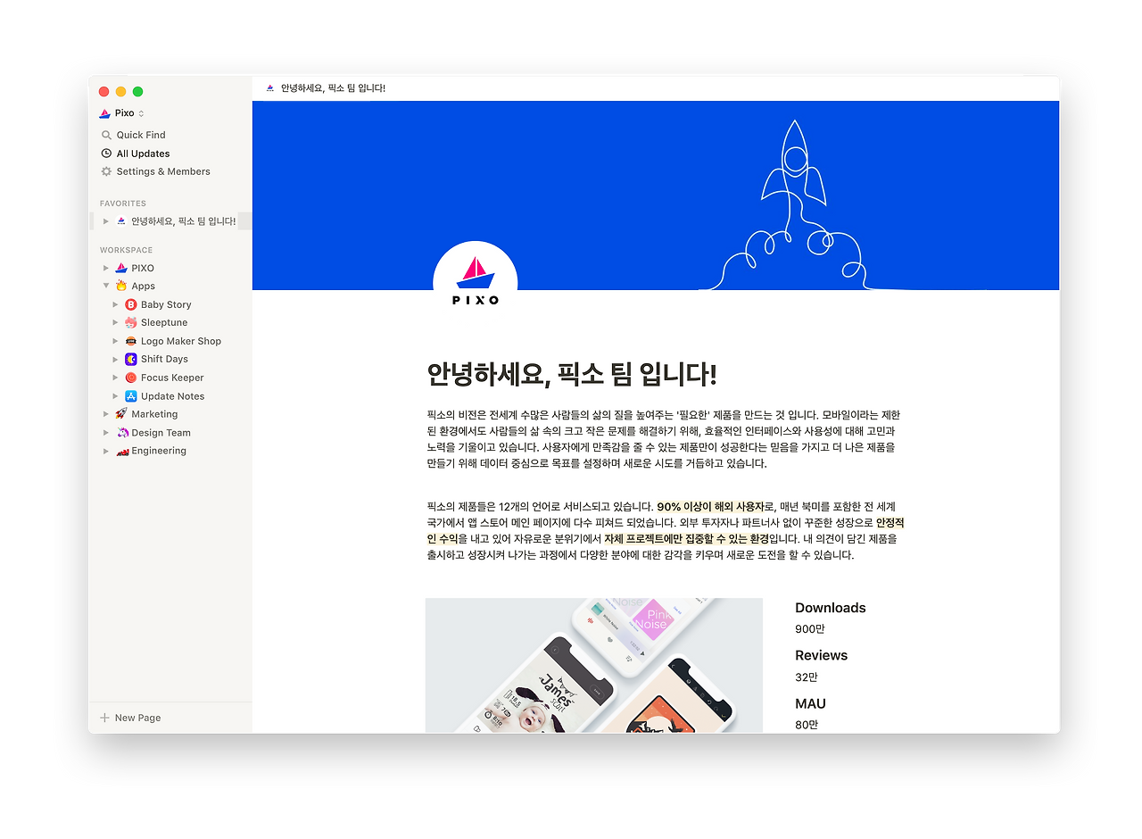1142x839 pixels.
Task: Click the Update Notes App Store icon
Action: click(131, 396)
